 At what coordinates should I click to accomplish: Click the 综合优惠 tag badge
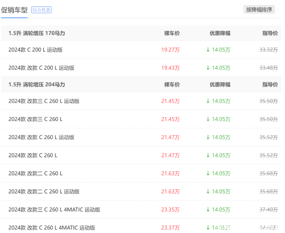[41, 10]
